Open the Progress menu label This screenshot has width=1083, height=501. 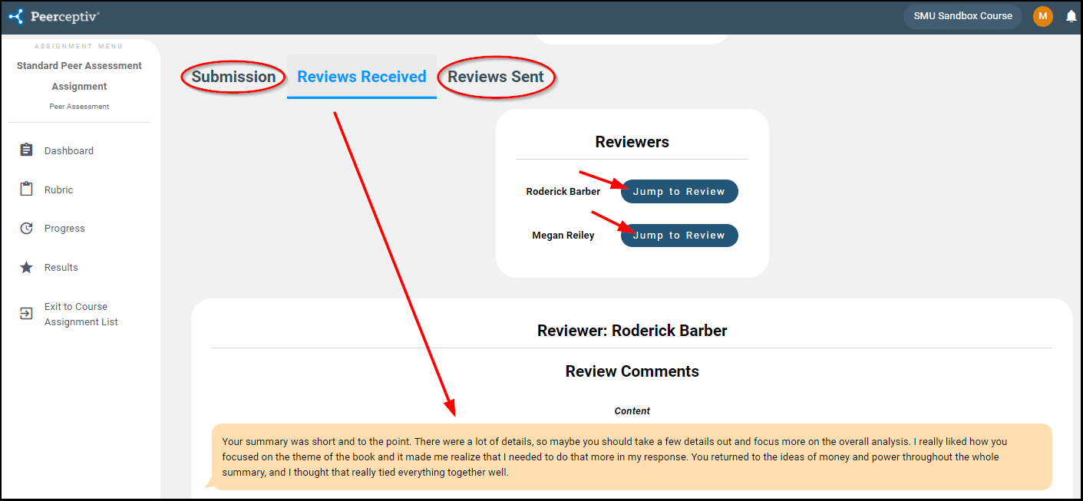pyautogui.click(x=64, y=229)
